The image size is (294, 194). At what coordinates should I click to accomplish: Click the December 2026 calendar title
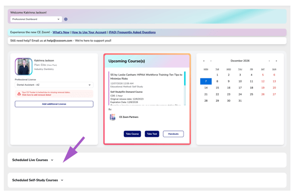coord(240,61)
